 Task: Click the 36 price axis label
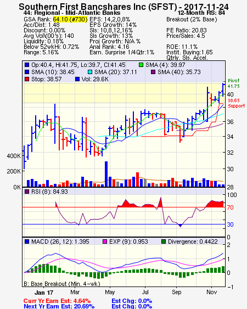click(x=230, y=122)
